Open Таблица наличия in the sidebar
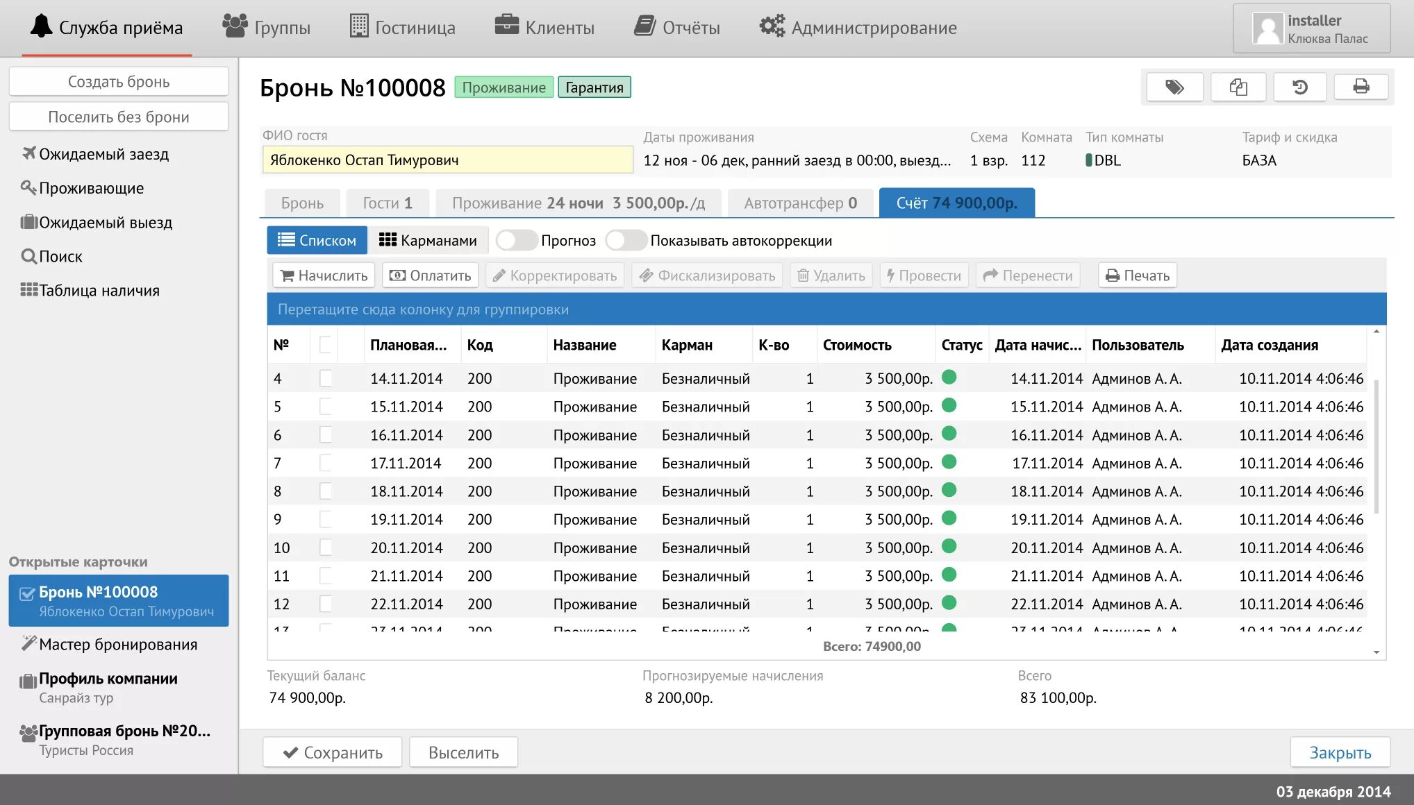Viewport: 1414px width, 805px height. coord(99,291)
